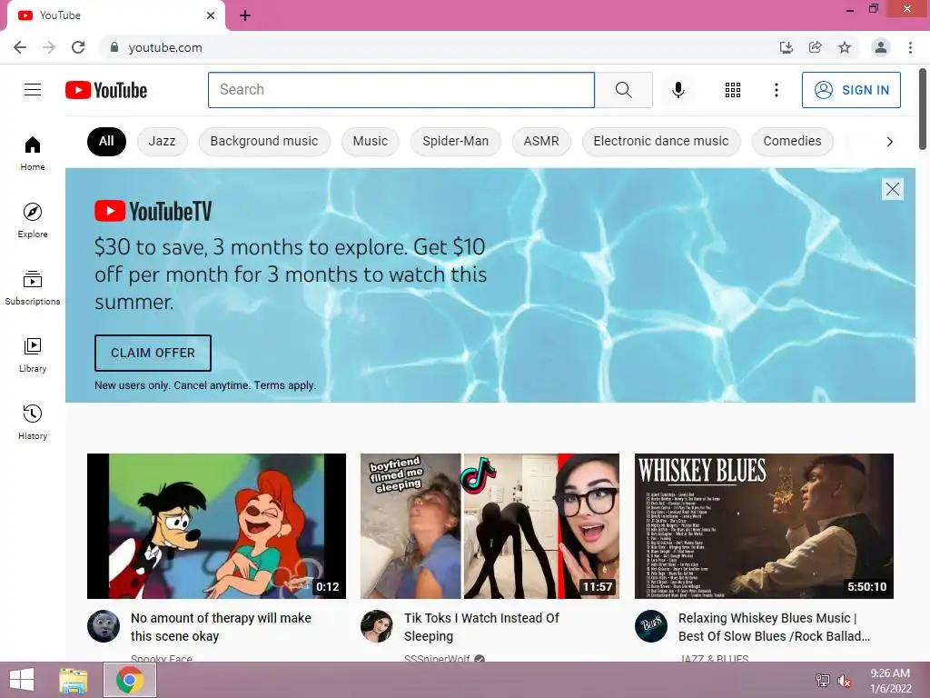Screen dimensions: 930x698
Task: Click the SSSniperWolf channel avatar
Action: pos(377,626)
